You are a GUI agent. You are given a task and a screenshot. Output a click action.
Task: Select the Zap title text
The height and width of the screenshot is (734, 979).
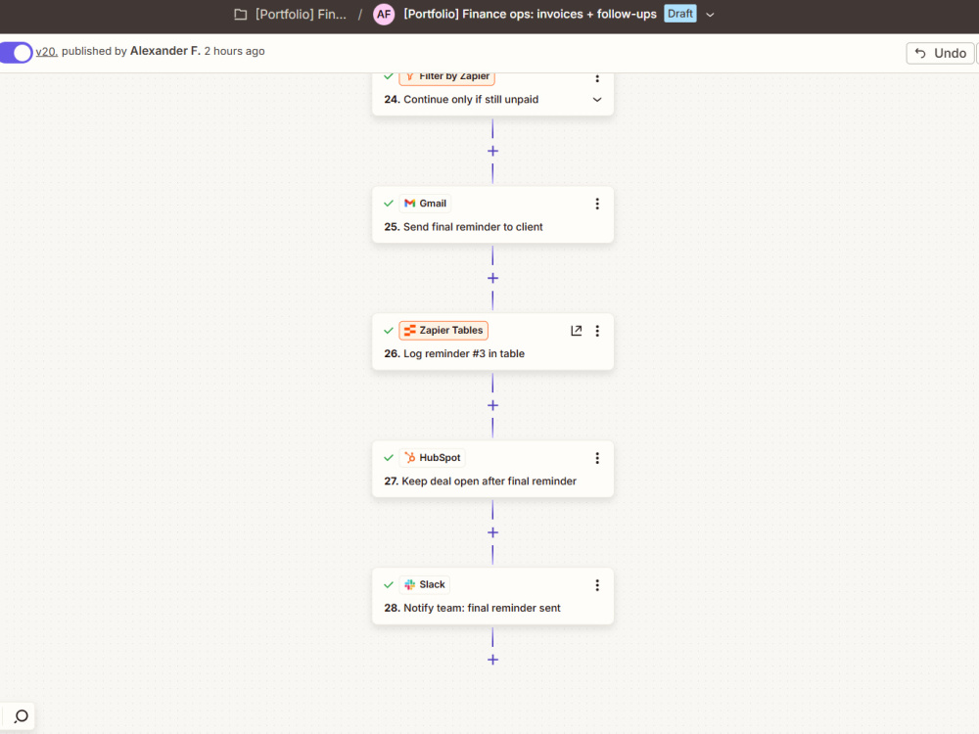click(530, 14)
